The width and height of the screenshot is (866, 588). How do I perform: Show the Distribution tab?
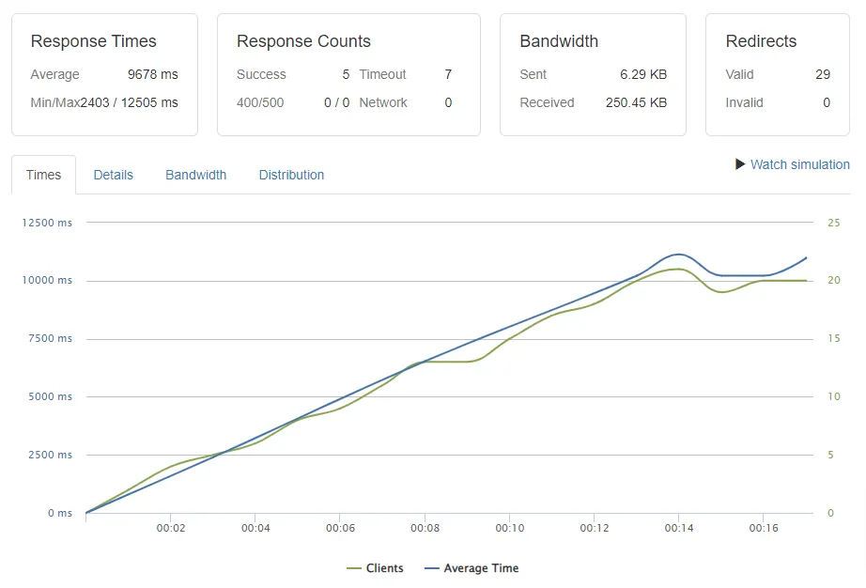pyautogui.click(x=291, y=175)
